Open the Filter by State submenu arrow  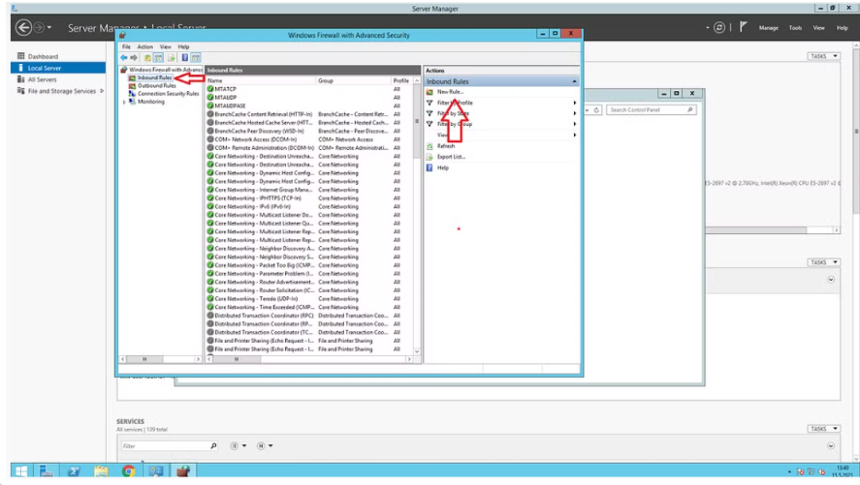pos(575,113)
